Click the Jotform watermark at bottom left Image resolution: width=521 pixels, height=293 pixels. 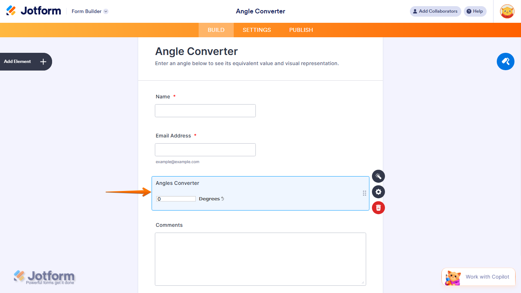44,277
